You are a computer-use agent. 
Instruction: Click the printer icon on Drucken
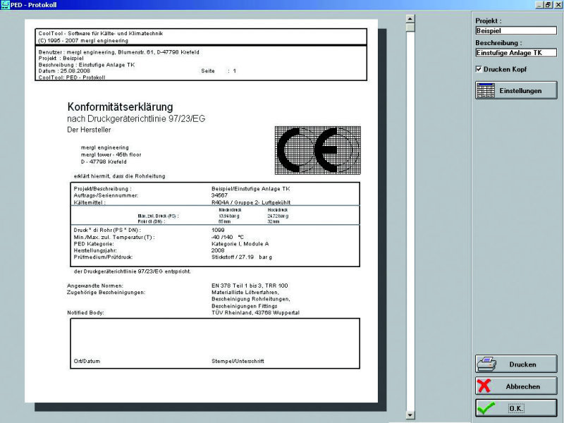pyautogui.click(x=486, y=364)
